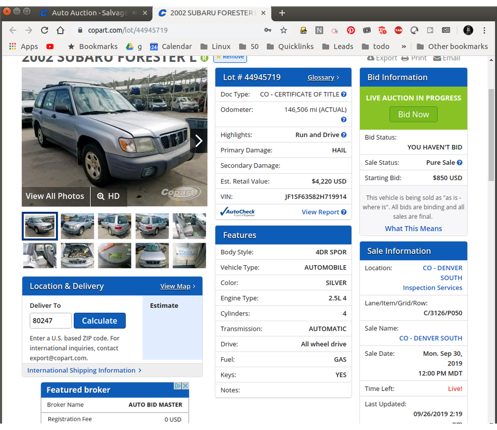Reload the page with the refresh icon

(x=44, y=30)
